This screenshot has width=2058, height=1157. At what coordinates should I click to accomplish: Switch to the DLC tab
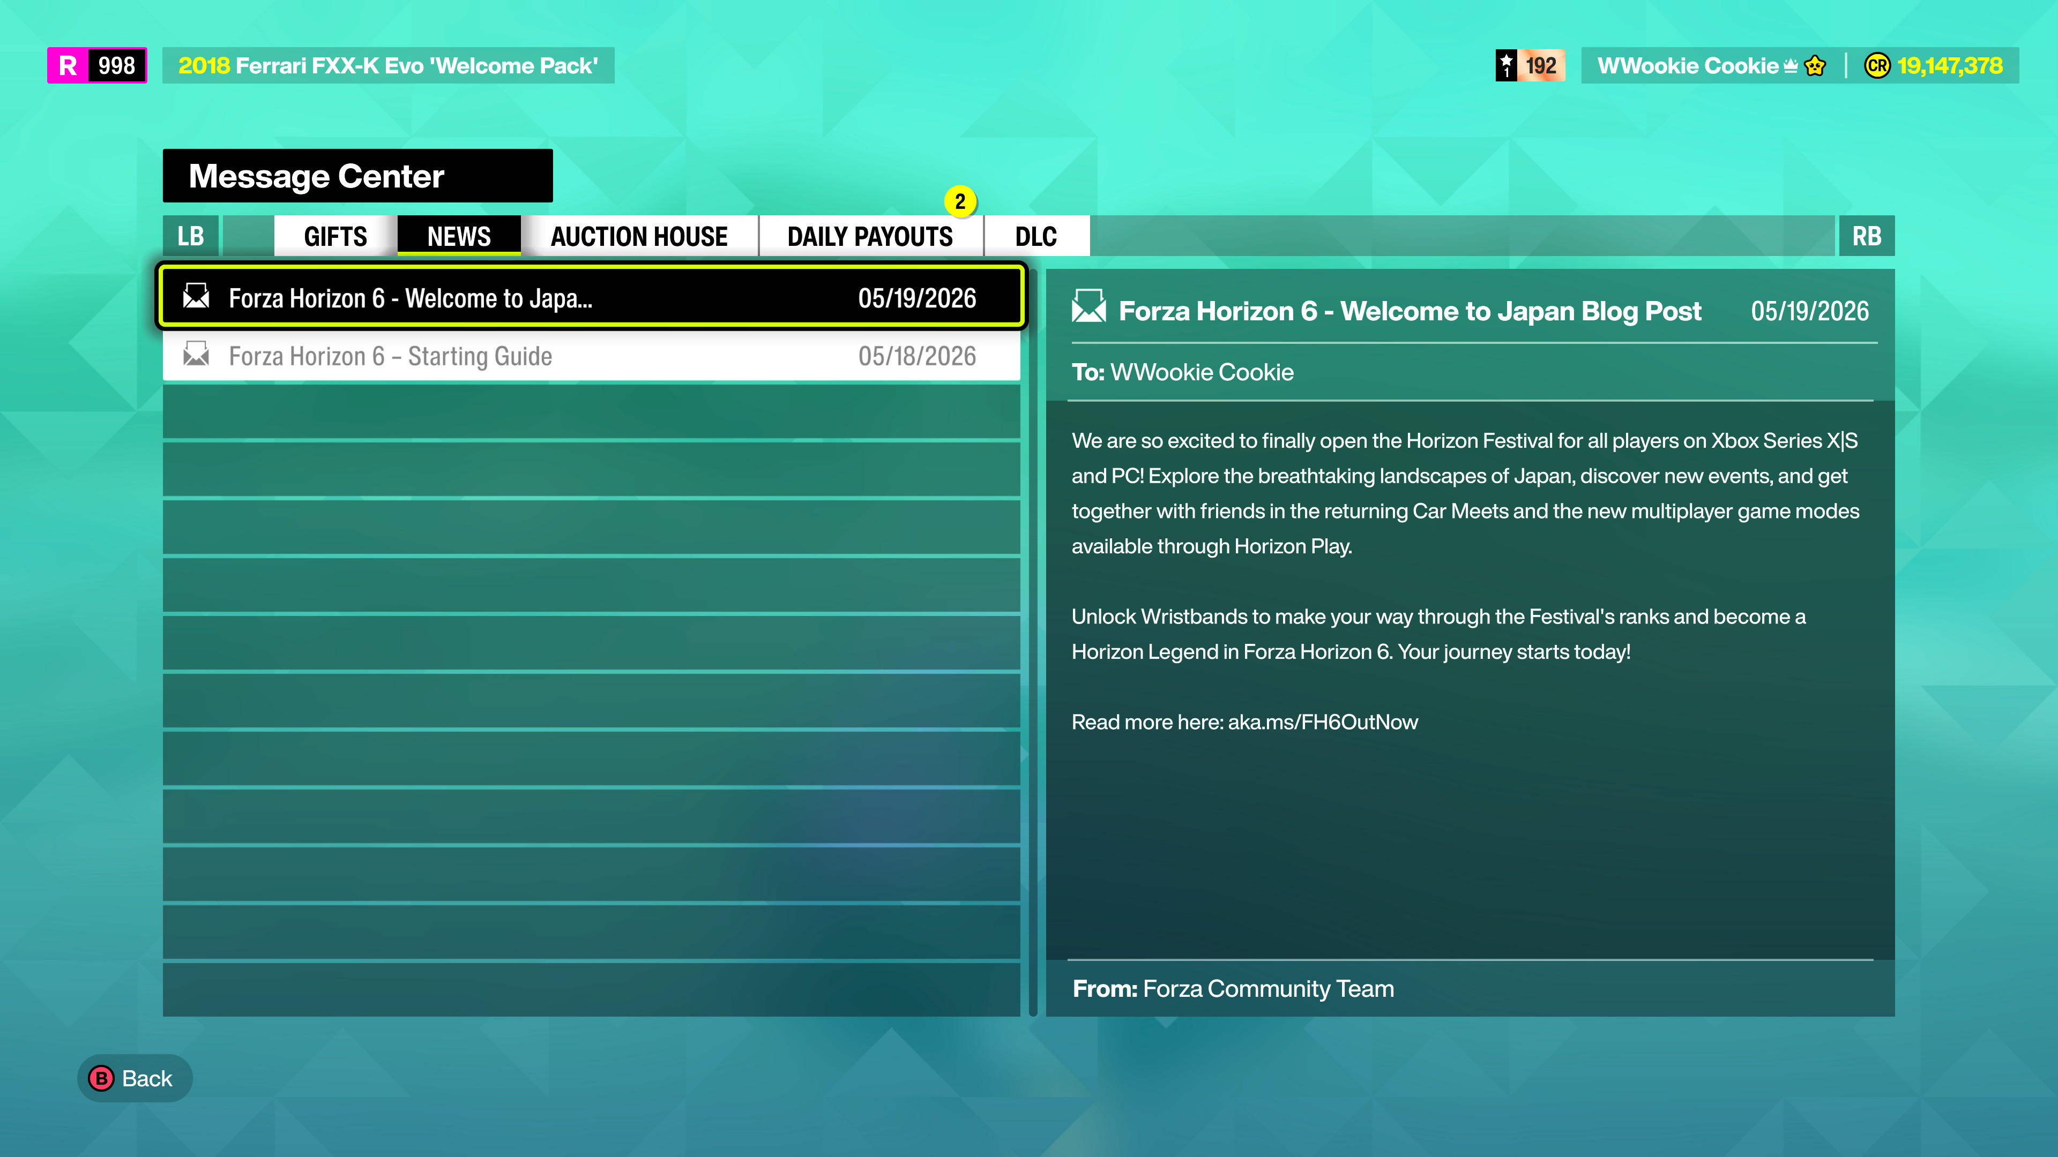pos(1036,236)
